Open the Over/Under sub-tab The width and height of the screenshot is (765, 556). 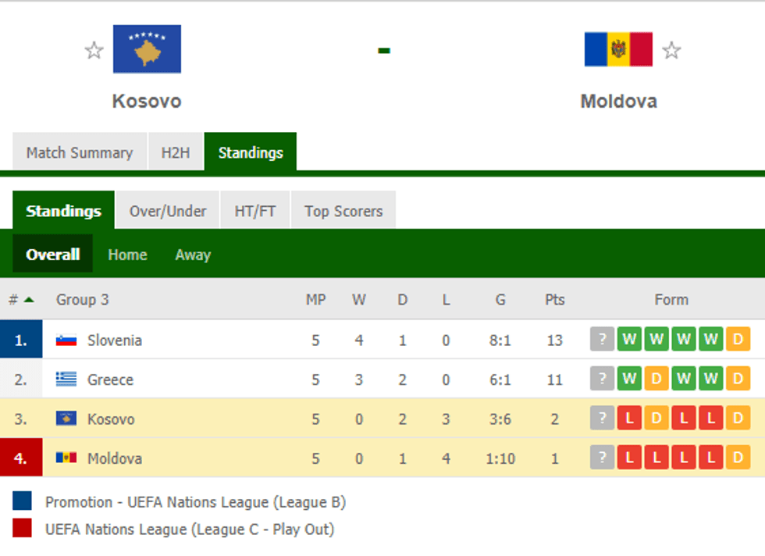[x=168, y=211]
